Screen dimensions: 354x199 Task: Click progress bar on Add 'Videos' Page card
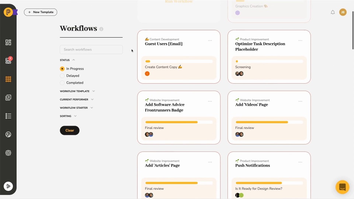click(x=269, y=122)
